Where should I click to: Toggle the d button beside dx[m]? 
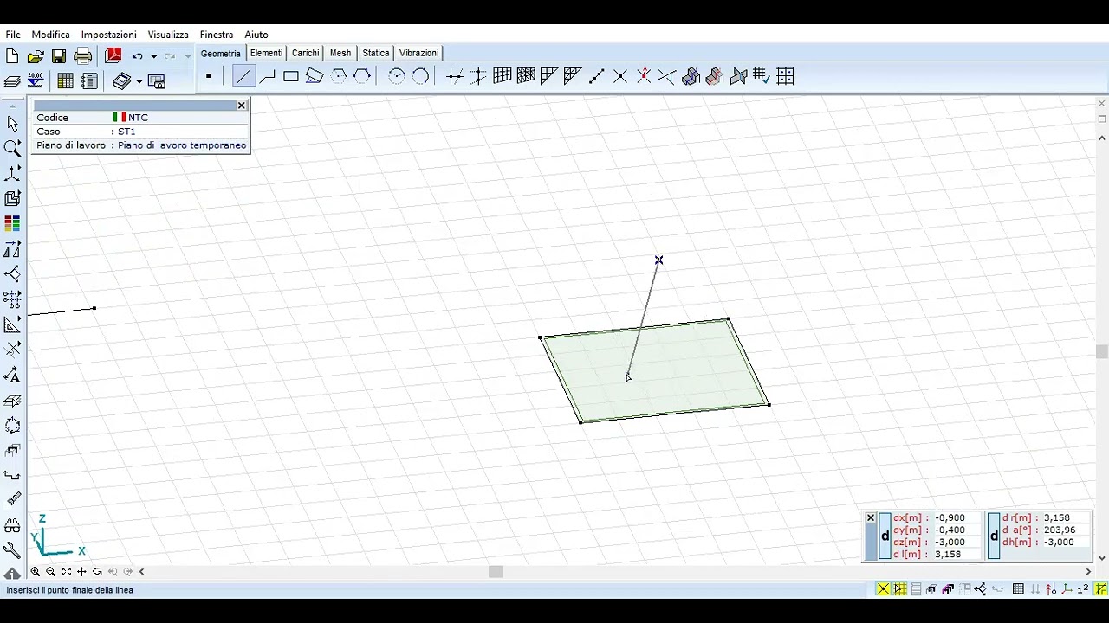coord(885,536)
